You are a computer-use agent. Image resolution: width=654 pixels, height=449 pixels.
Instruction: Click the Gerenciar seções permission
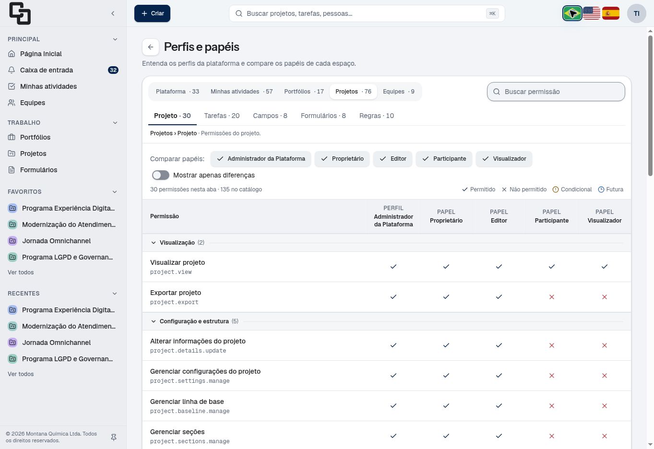pos(178,432)
